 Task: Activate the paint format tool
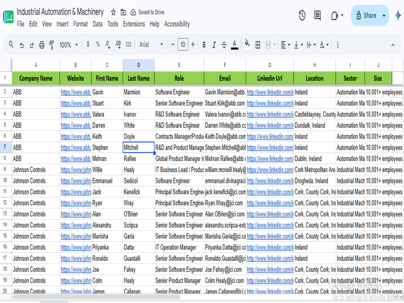coord(52,45)
